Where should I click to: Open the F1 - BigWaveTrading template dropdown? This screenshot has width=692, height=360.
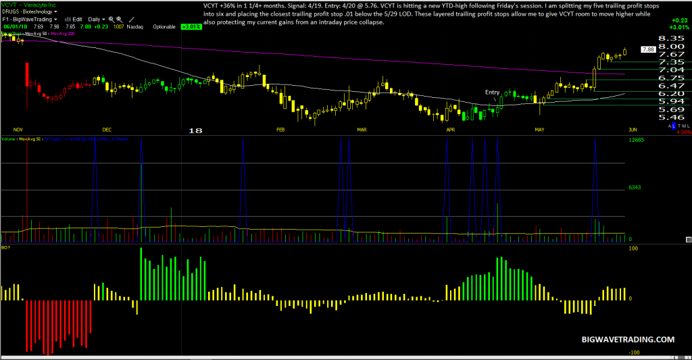point(30,20)
